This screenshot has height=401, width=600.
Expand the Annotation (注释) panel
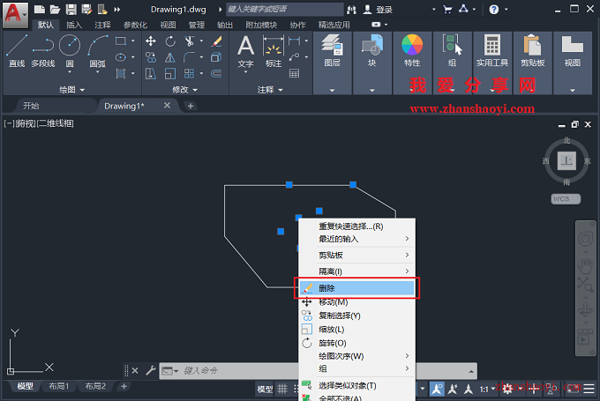pyautogui.click(x=270, y=90)
